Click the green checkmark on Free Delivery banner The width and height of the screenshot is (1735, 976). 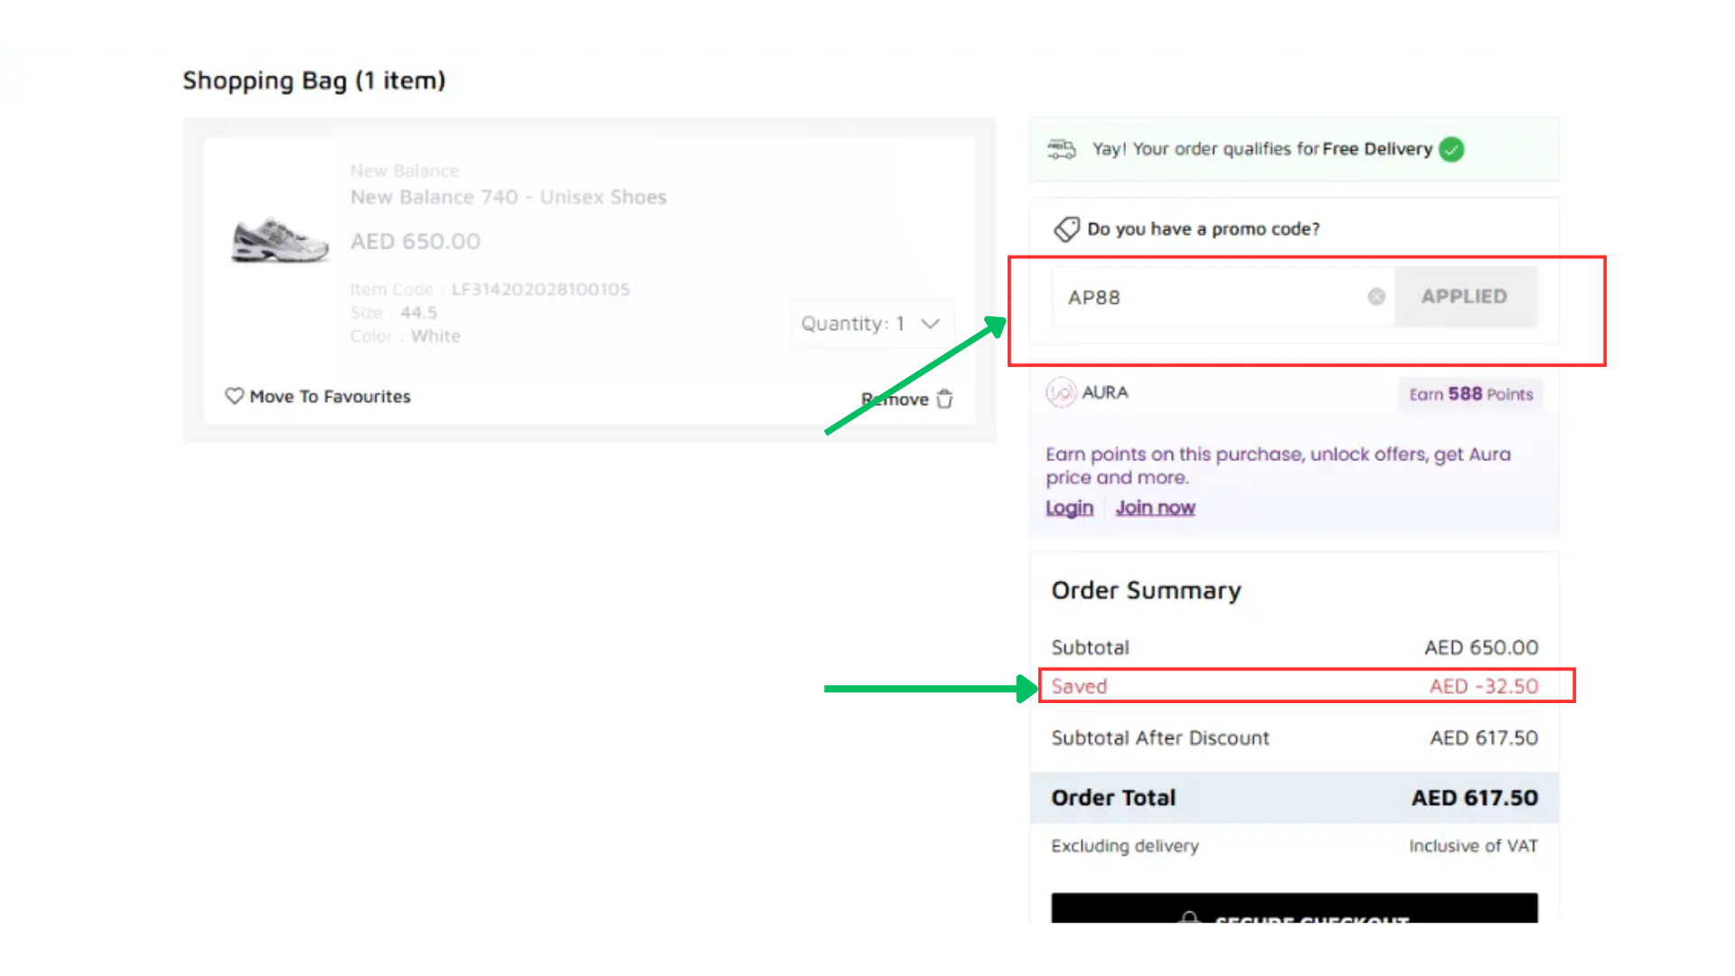[x=1452, y=149]
